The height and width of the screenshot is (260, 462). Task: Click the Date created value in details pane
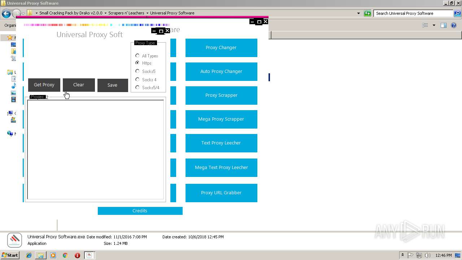click(206, 237)
